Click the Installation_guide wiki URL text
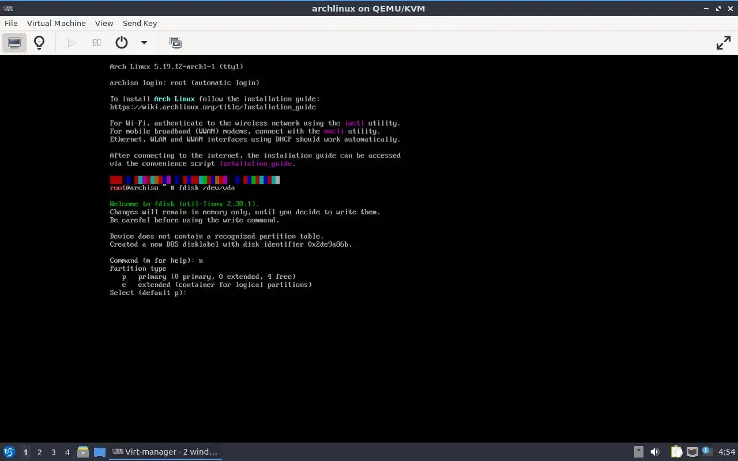 (x=213, y=107)
